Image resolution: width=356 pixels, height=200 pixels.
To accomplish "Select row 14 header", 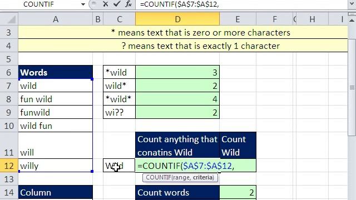I will (9, 193).
